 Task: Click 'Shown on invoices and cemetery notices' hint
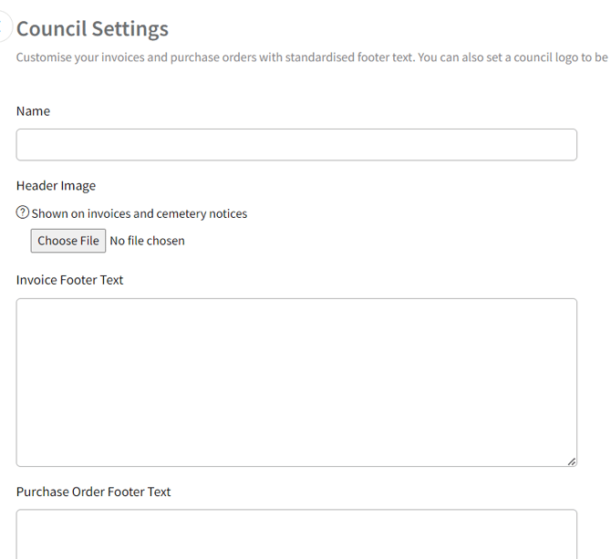click(140, 213)
